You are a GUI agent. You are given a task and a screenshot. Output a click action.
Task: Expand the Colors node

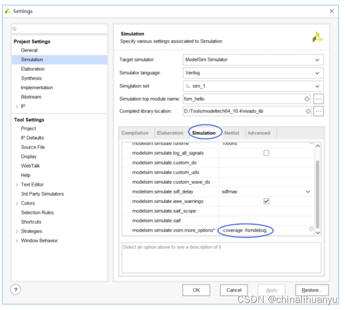[17, 203]
